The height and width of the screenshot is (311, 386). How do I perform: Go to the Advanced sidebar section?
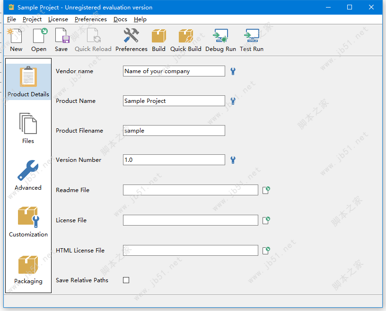(x=28, y=176)
